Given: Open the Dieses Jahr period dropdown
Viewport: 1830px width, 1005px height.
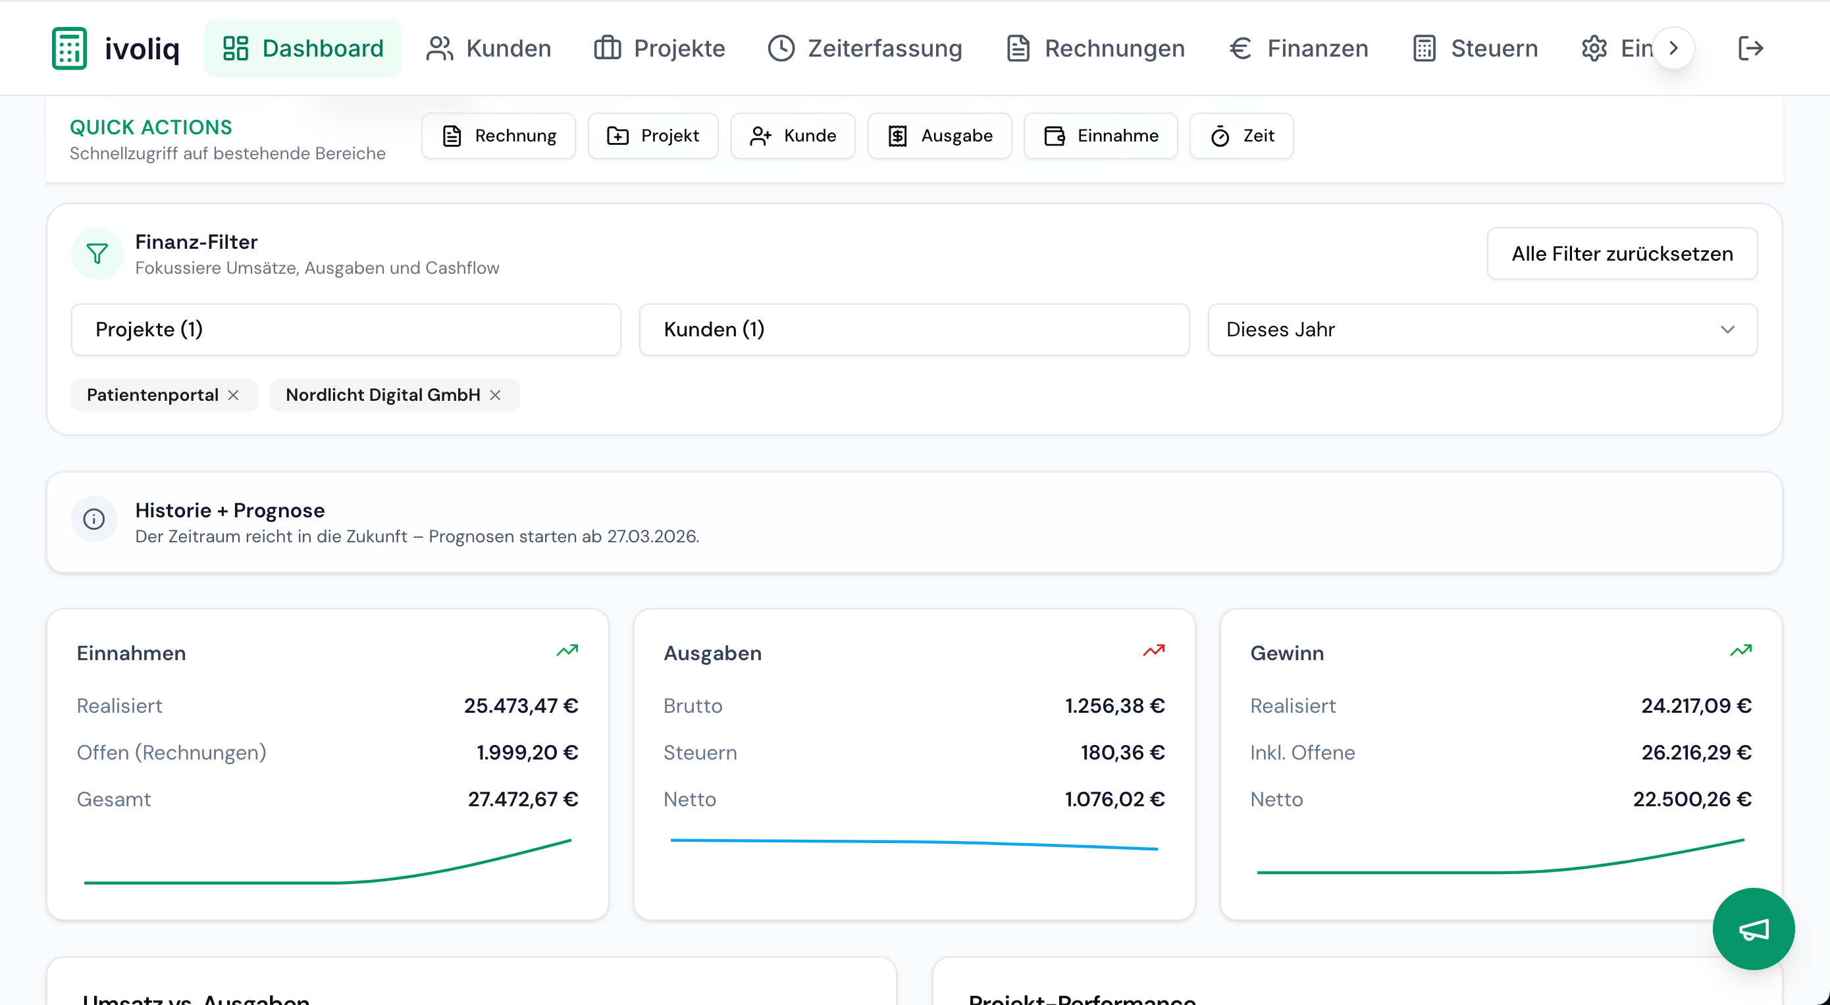Looking at the screenshot, I should pos(1482,330).
